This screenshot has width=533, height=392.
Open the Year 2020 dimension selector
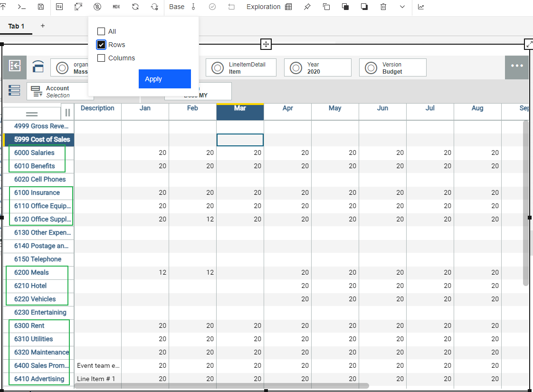(x=317, y=67)
